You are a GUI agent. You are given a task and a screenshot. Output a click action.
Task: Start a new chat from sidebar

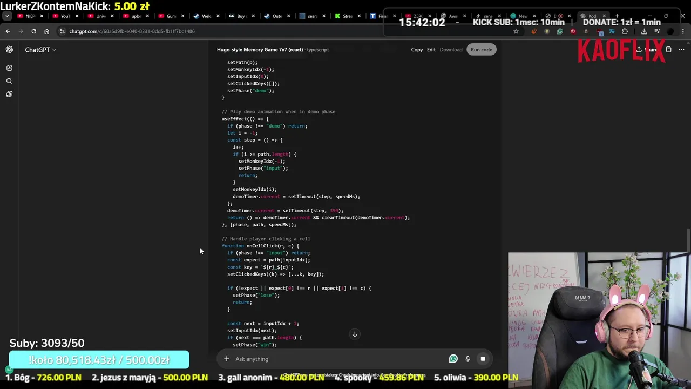click(x=9, y=68)
